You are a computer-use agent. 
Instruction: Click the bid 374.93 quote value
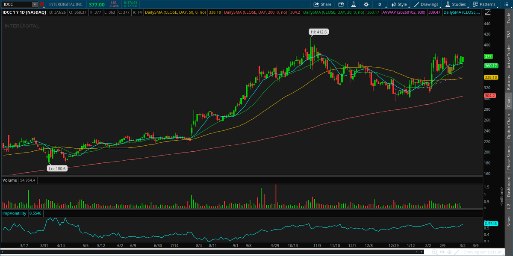click(130, 3)
